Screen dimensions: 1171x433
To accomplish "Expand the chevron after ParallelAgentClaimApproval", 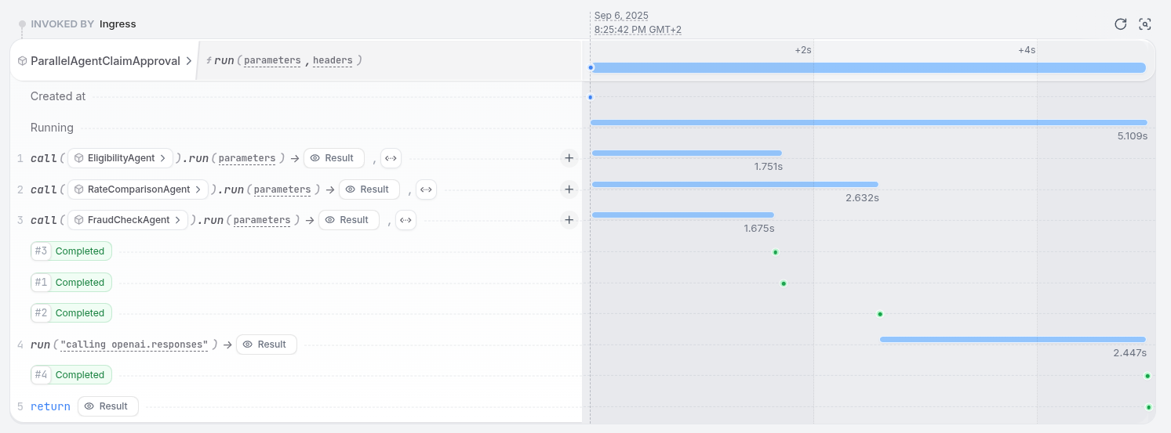I will click(x=188, y=61).
